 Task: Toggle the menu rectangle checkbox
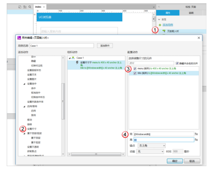(x=135, y=69)
